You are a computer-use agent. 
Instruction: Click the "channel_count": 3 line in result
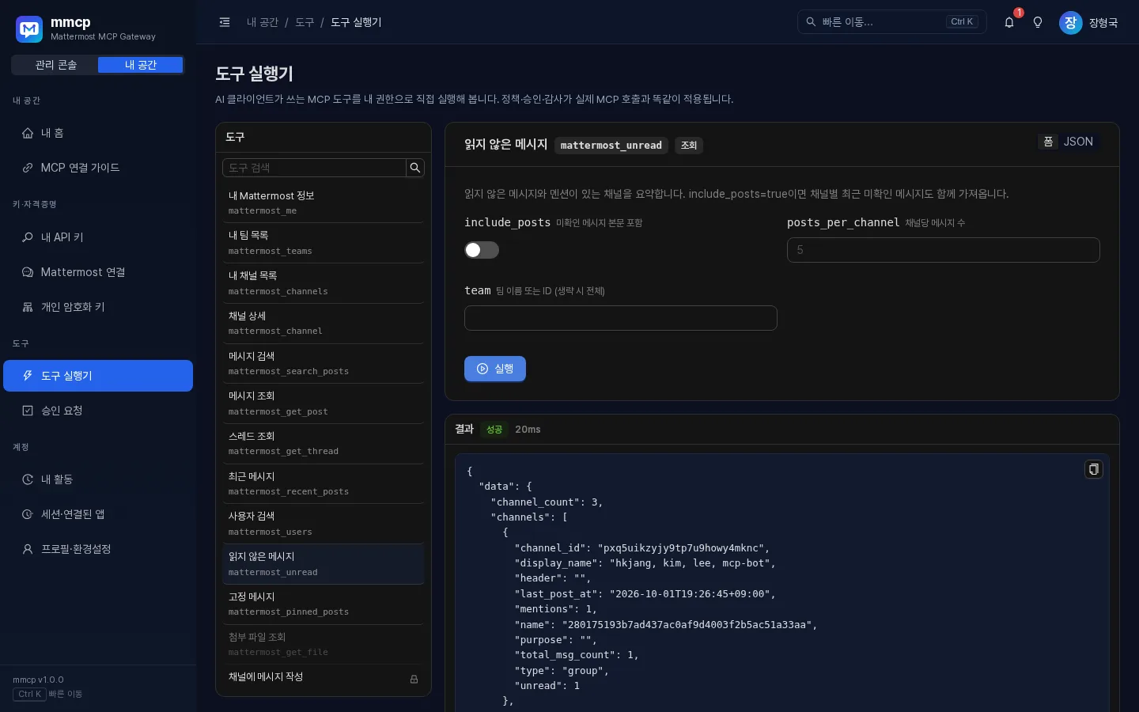pos(547,502)
